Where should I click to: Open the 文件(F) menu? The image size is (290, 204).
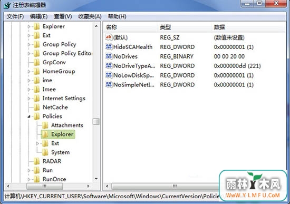pos(15,17)
